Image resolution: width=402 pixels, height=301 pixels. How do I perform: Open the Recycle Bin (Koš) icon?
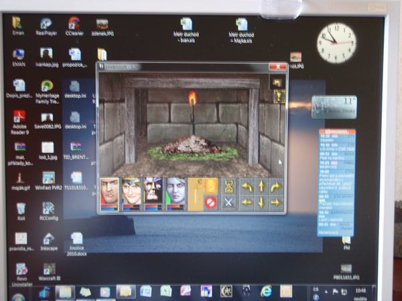click(21, 211)
